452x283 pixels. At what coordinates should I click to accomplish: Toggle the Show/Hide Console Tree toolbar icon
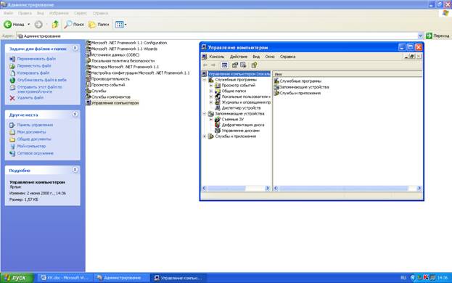(224, 65)
